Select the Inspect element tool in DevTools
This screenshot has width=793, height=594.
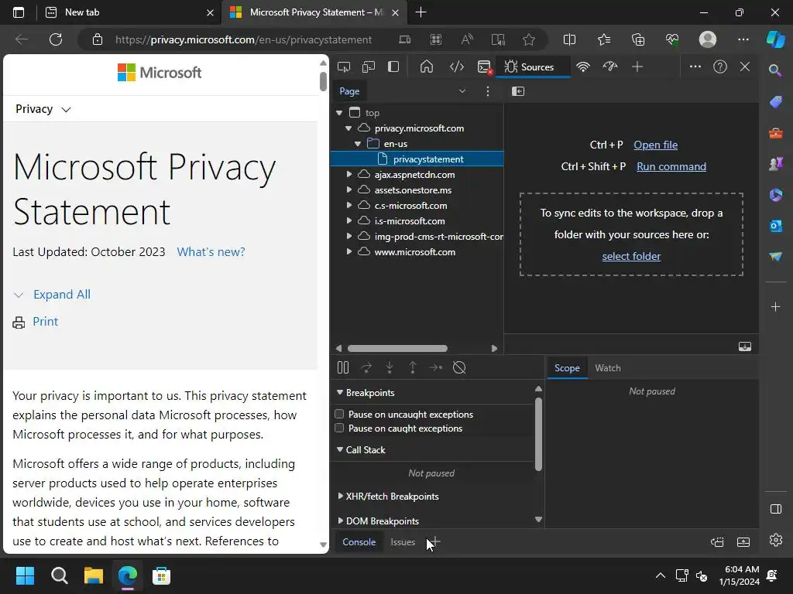[344, 67]
